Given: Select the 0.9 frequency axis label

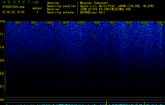Looking at the screenshot, I should tap(2, 60).
